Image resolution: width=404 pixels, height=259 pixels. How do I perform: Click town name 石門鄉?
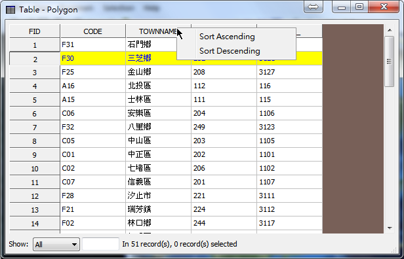[x=140, y=44]
